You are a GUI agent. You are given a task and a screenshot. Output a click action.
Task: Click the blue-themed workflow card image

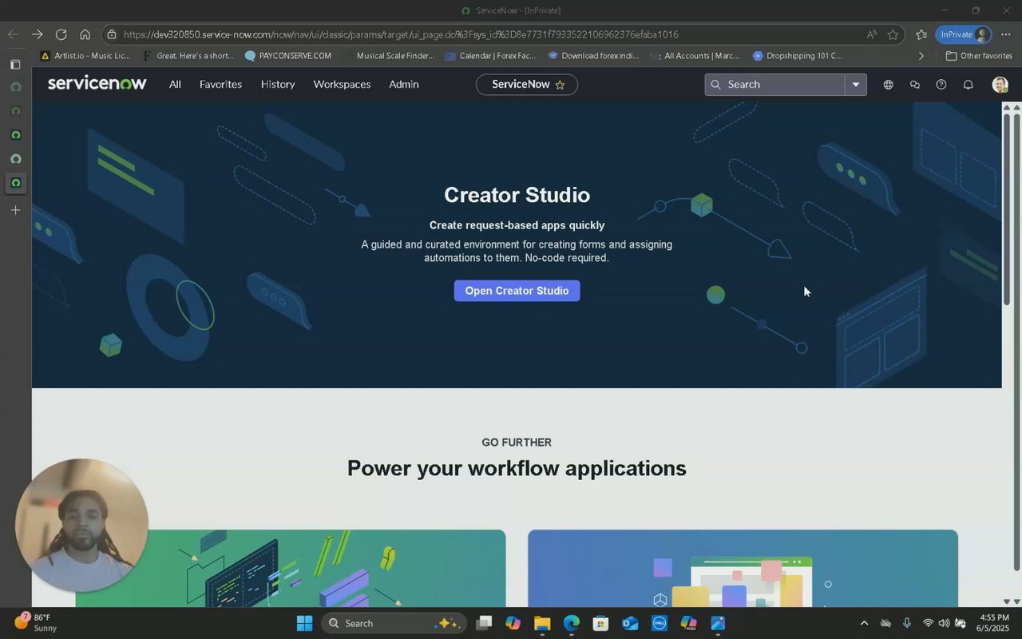[743, 568]
